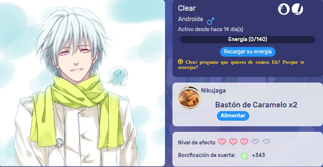Click the yellow up-arrow circle icon
Screen dimensions: 323x167
pyautogui.click(x=181, y=61)
